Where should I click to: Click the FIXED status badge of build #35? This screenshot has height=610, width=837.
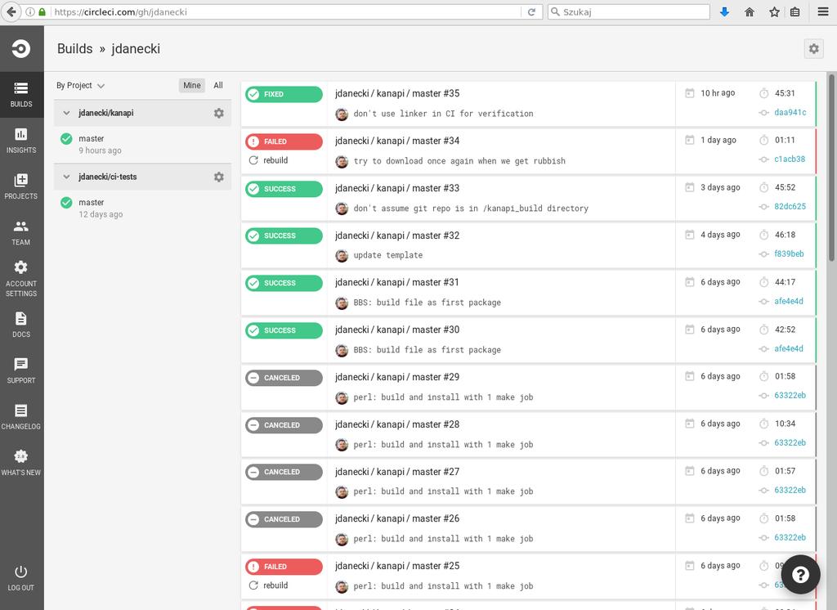(284, 94)
